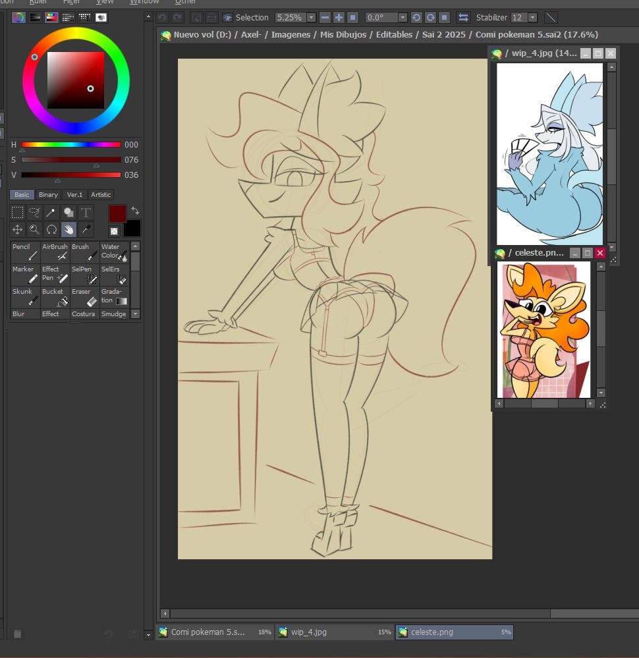Toggle the HSV slider panel
639x658 pixels.
click(x=51, y=18)
